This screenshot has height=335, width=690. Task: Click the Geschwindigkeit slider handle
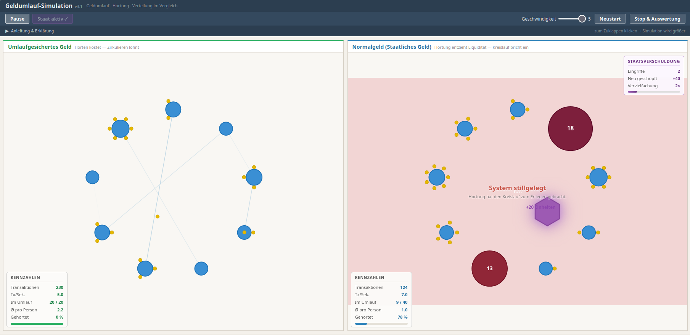[582, 19]
